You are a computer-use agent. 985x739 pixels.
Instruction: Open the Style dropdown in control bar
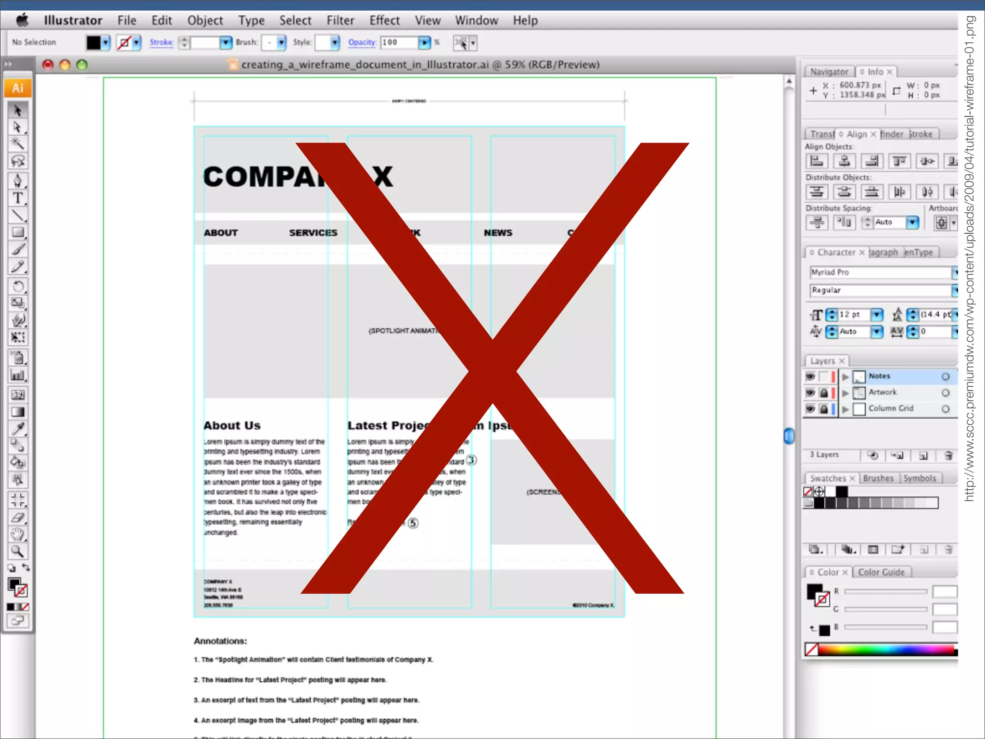coord(335,43)
